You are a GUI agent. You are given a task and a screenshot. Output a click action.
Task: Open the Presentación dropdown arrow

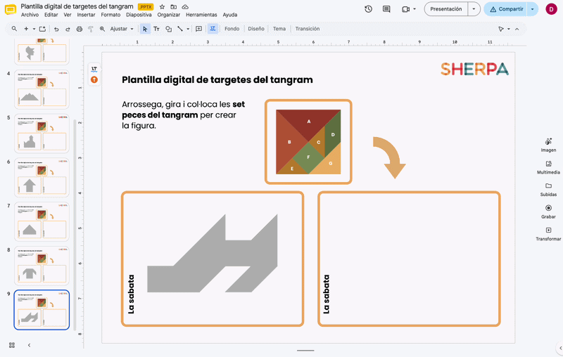474,9
